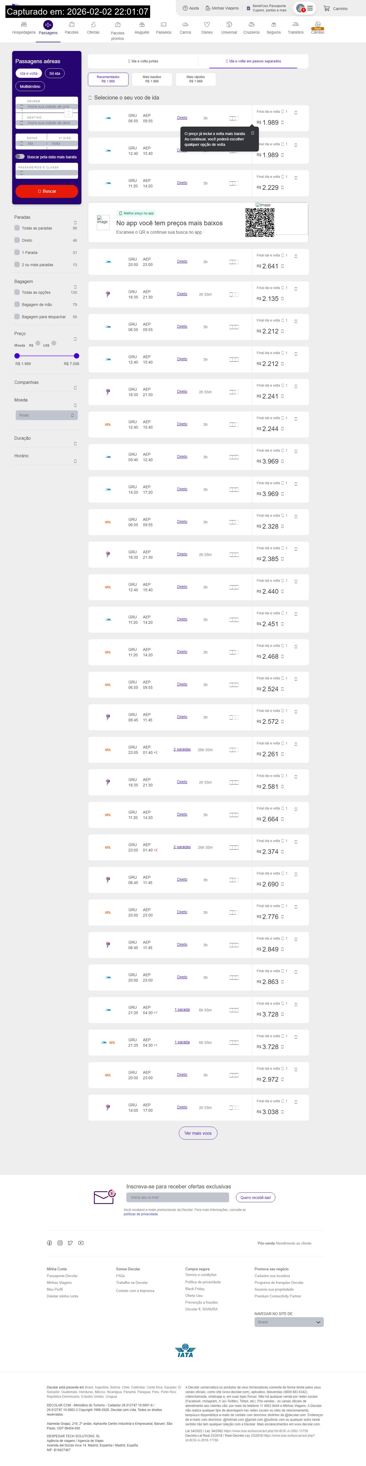Tick the Bagagem de mão checkbox
The image size is (366, 1466).
tap(17, 304)
